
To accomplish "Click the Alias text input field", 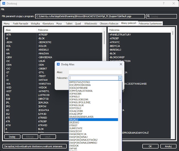I will coord(95,72).
